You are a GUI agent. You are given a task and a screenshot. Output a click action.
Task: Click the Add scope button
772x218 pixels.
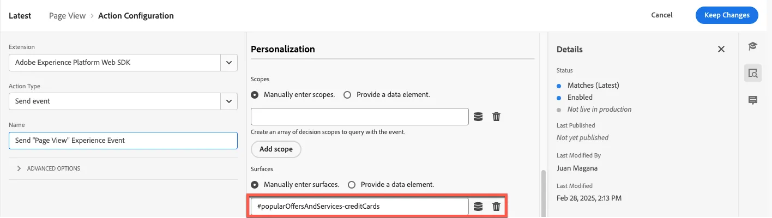276,149
